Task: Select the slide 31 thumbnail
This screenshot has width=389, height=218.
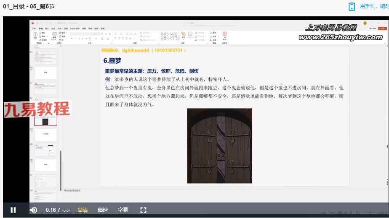Action: point(45,89)
